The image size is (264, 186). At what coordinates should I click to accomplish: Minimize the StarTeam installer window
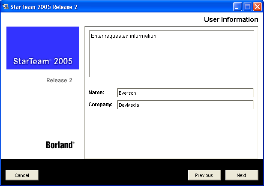[237, 7]
